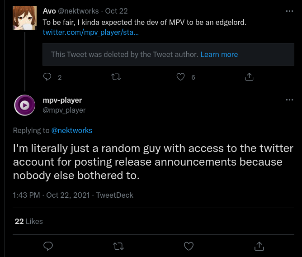Share Avo's tweet
The height and width of the screenshot is (257, 302).
tap(249, 77)
